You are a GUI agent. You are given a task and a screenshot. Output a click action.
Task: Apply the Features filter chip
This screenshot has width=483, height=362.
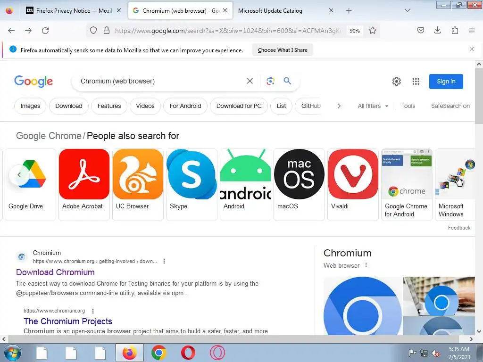coord(109,106)
